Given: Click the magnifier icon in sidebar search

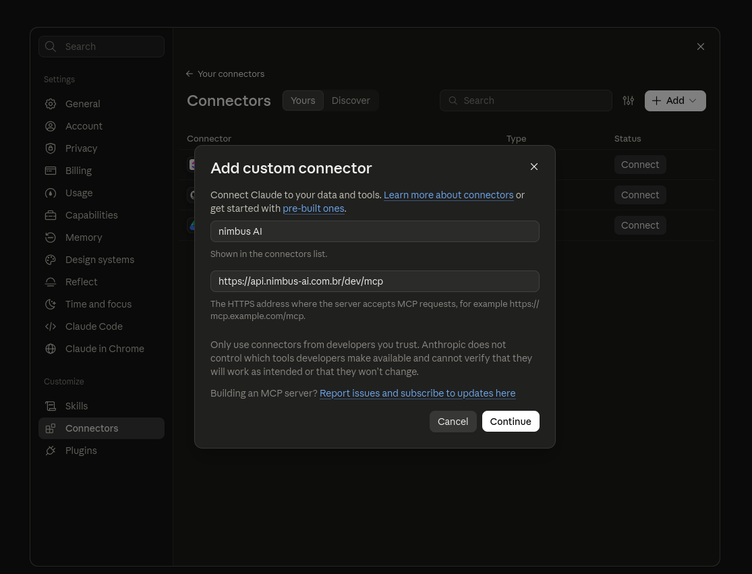Looking at the screenshot, I should pyautogui.click(x=51, y=47).
